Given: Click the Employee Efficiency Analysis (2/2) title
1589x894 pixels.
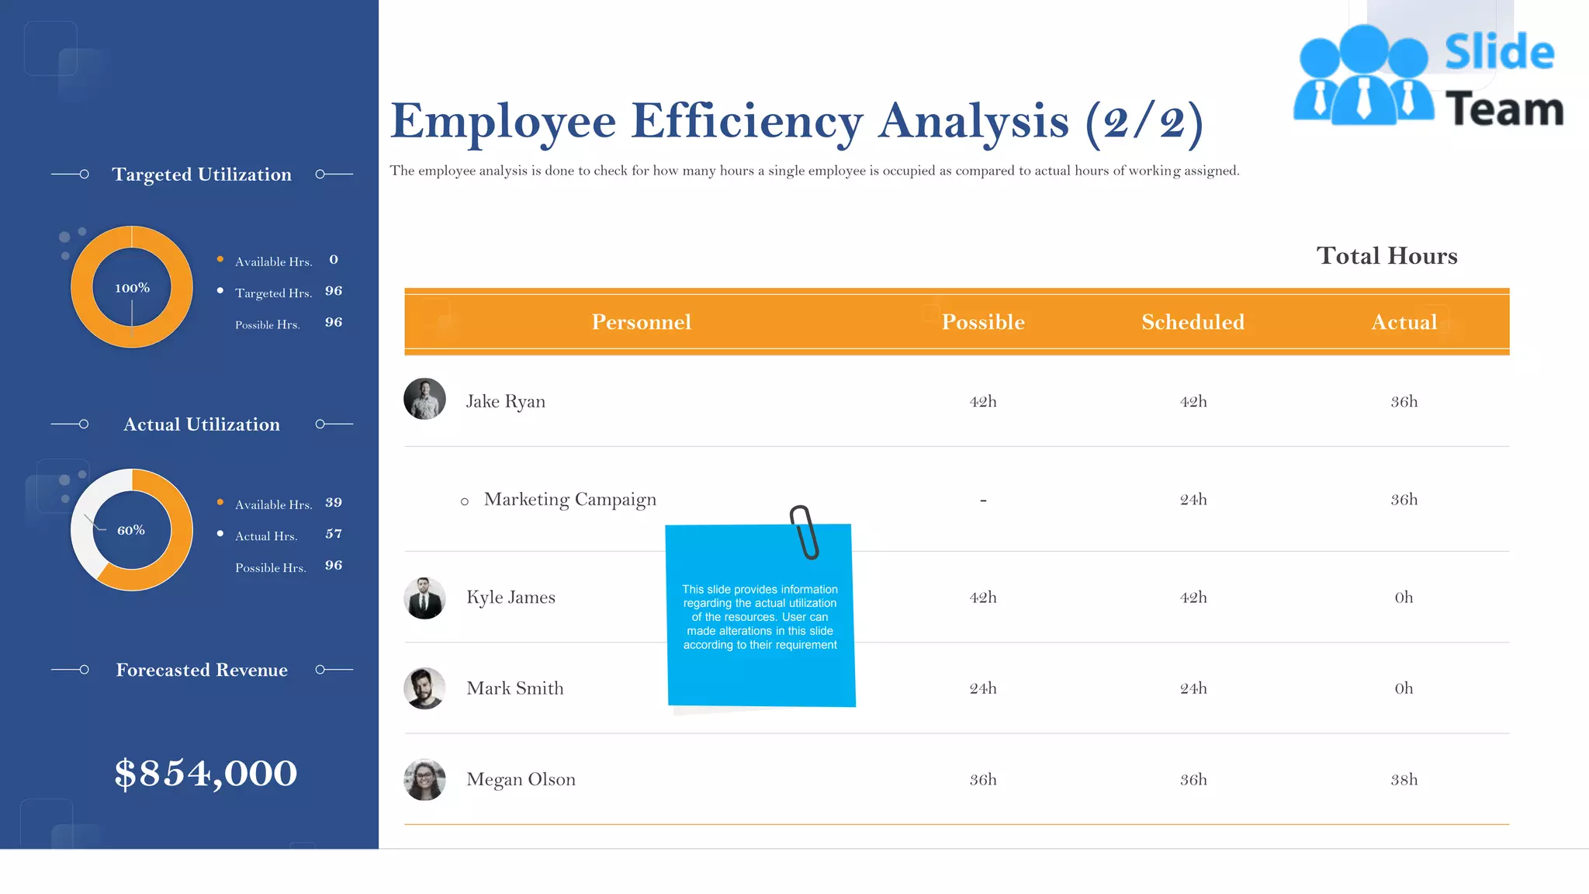Looking at the screenshot, I should click(x=797, y=122).
